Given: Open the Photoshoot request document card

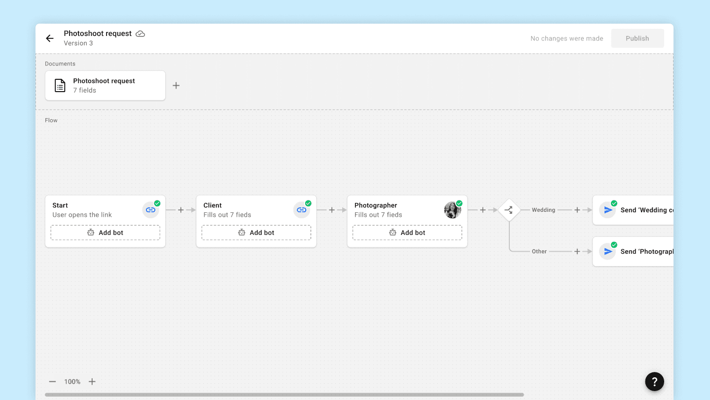Looking at the screenshot, I should (x=105, y=86).
